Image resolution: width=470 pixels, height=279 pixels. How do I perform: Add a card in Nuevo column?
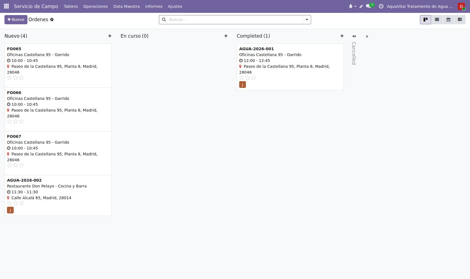(110, 36)
